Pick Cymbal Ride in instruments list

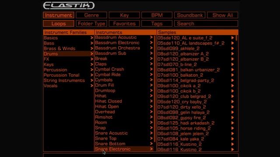(x=124, y=75)
